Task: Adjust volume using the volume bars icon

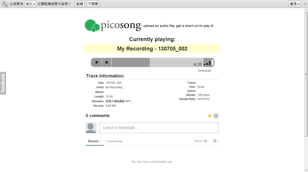Action: click(208, 63)
